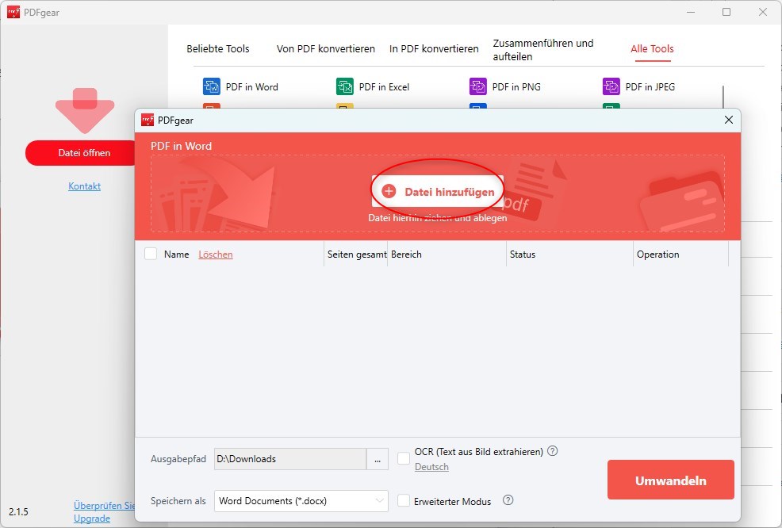This screenshot has width=782, height=528.
Task: Open the output path browse button
Action: (378, 459)
